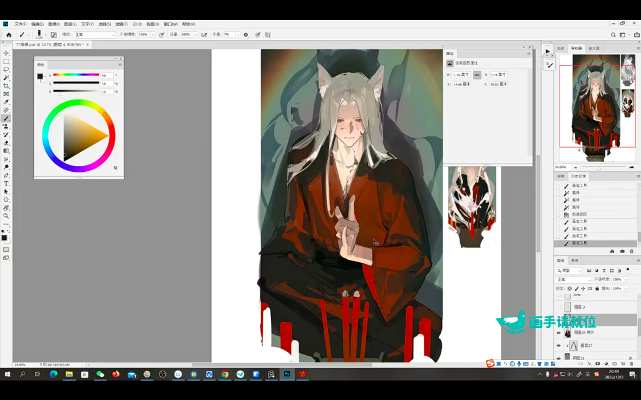
Task: Show the hidden 图层 3 layer
Action: coord(558,307)
